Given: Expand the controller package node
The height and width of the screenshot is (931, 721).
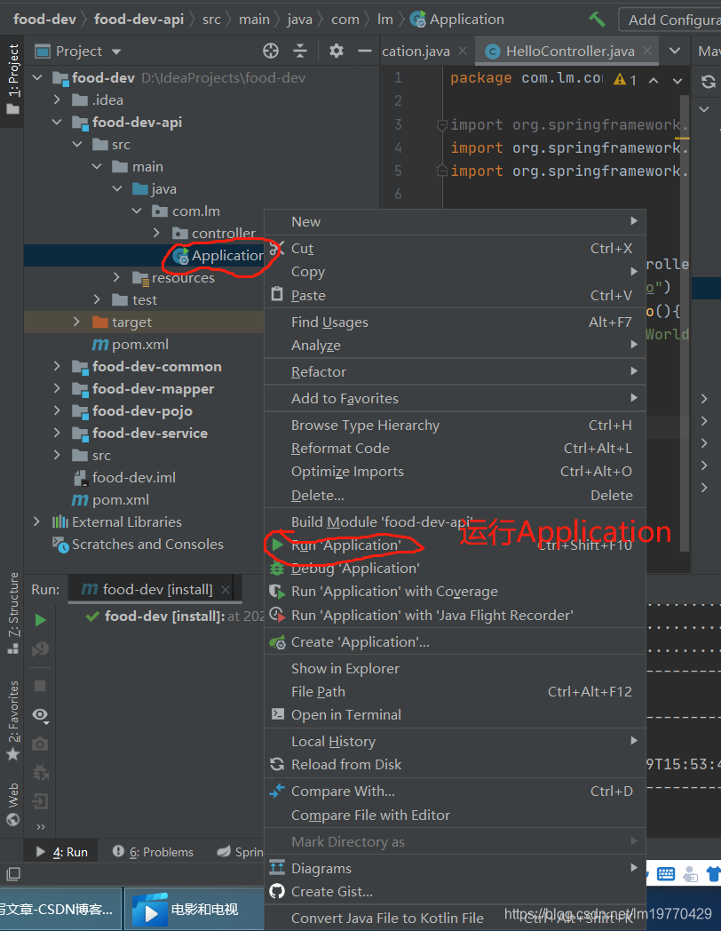Looking at the screenshot, I should click(x=156, y=233).
